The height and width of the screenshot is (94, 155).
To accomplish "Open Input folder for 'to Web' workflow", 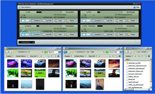I will click(60, 21).
